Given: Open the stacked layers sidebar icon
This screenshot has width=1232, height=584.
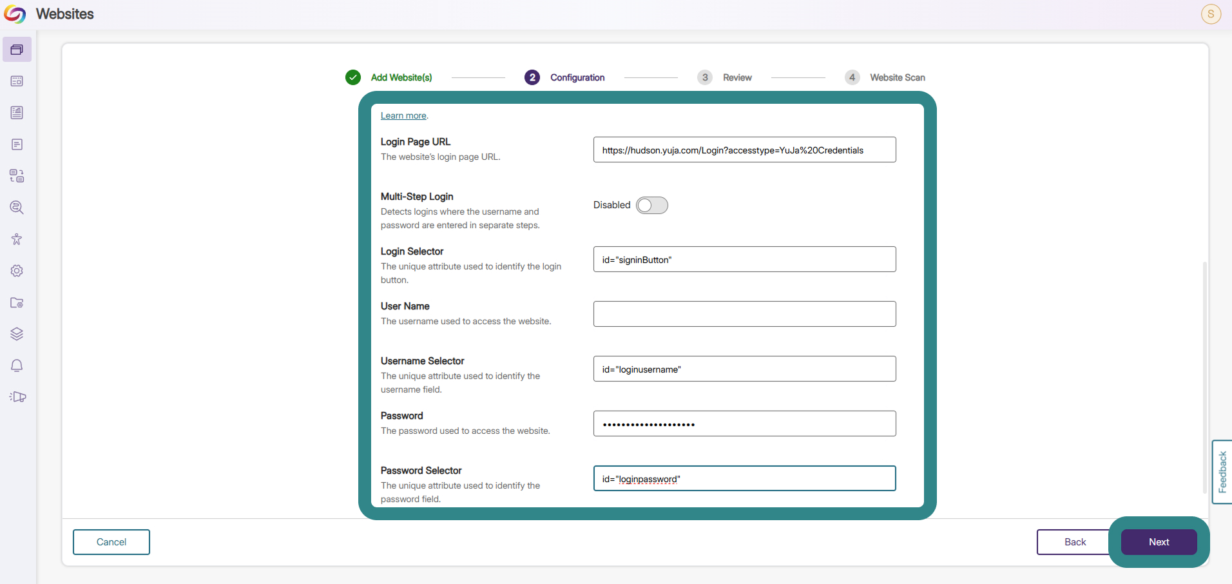Looking at the screenshot, I should click(17, 334).
